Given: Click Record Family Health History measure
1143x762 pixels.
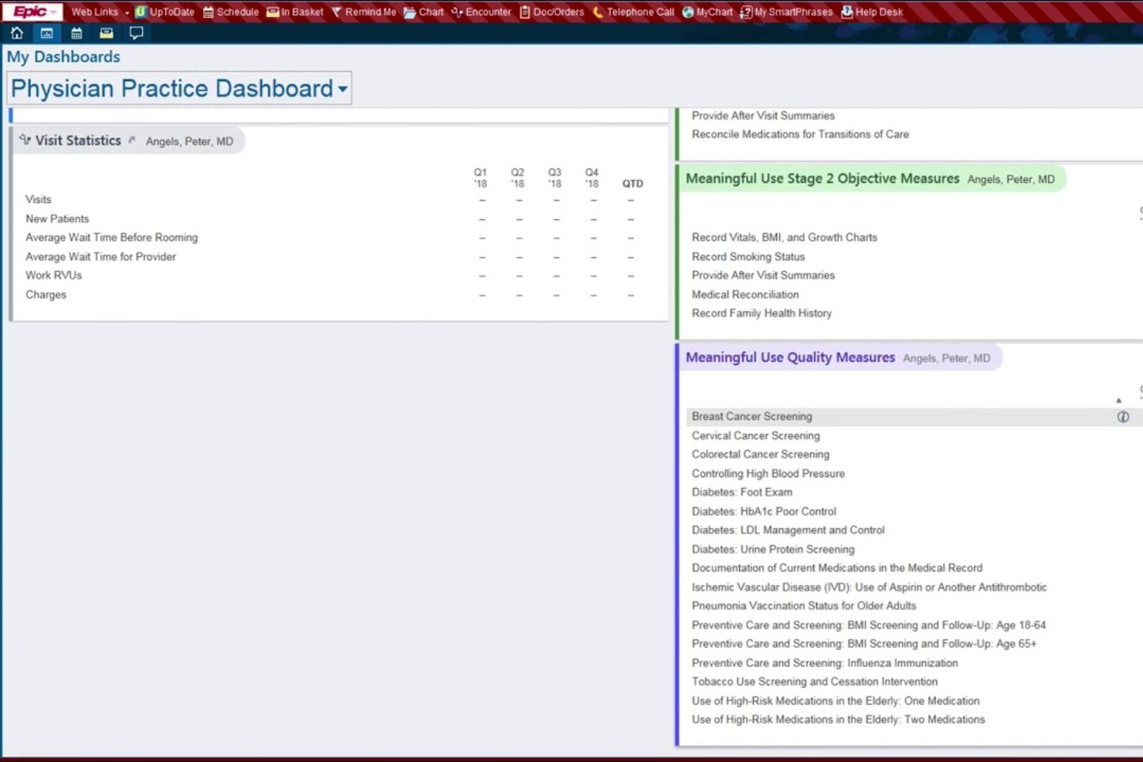Looking at the screenshot, I should pyautogui.click(x=761, y=313).
